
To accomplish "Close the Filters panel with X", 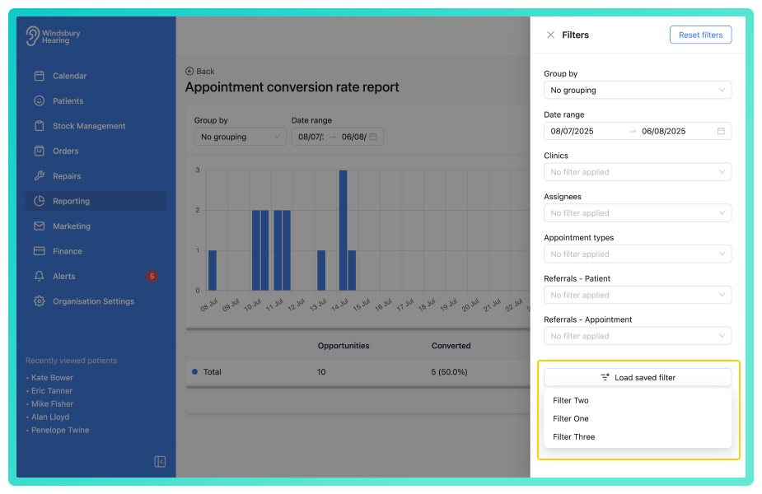I will [x=550, y=35].
